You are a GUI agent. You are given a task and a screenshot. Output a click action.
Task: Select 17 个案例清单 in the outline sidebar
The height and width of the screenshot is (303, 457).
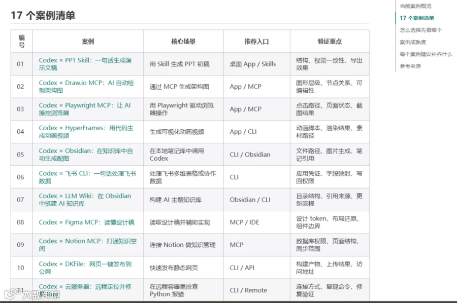(x=417, y=18)
